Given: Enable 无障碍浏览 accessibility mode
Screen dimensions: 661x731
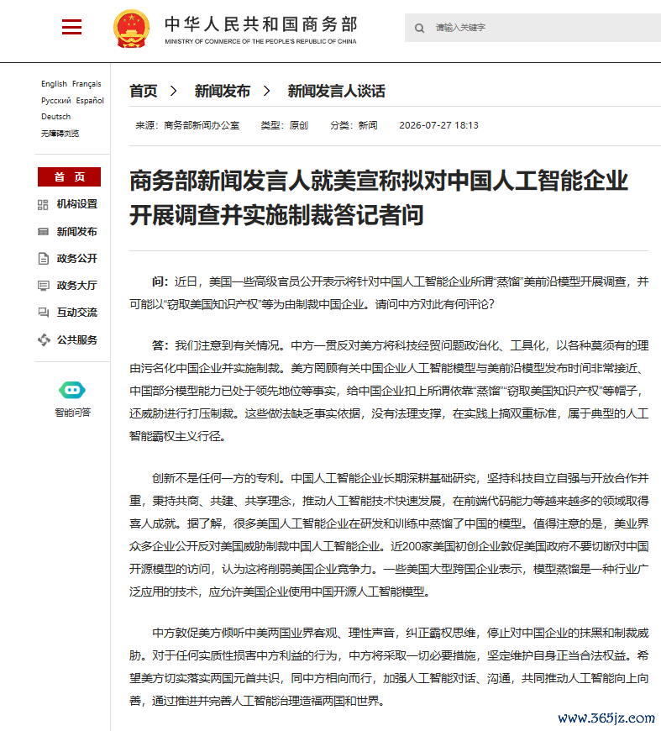Looking at the screenshot, I should tap(60, 134).
